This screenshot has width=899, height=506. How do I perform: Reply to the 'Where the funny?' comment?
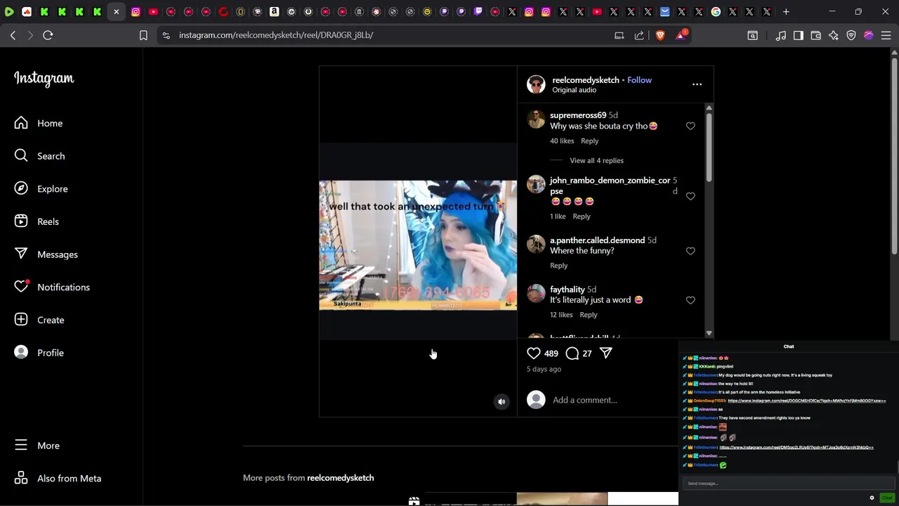pos(558,266)
